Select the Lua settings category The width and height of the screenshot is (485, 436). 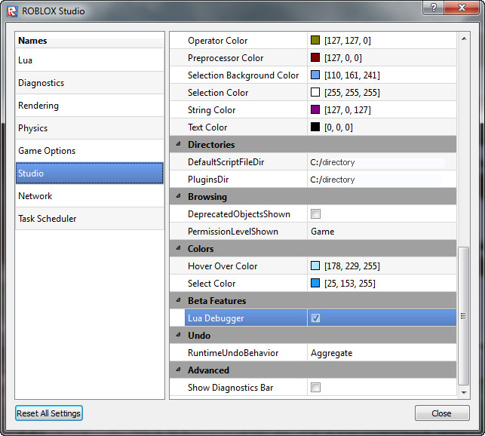[x=90, y=60]
